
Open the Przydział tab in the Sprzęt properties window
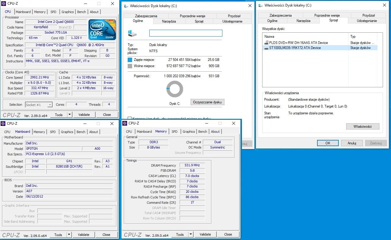pos(369,15)
